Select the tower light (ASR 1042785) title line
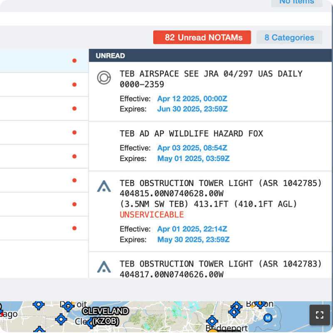The height and width of the screenshot is (333, 333). tap(221, 183)
